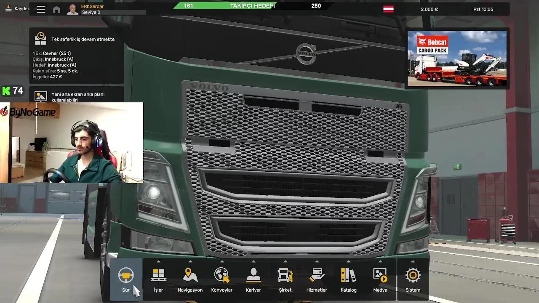Click the level progress bar under Seviye 0
This screenshot has height=303, width=539.
114,13
